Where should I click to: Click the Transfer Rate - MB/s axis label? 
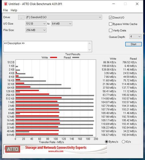pos(51,142)
